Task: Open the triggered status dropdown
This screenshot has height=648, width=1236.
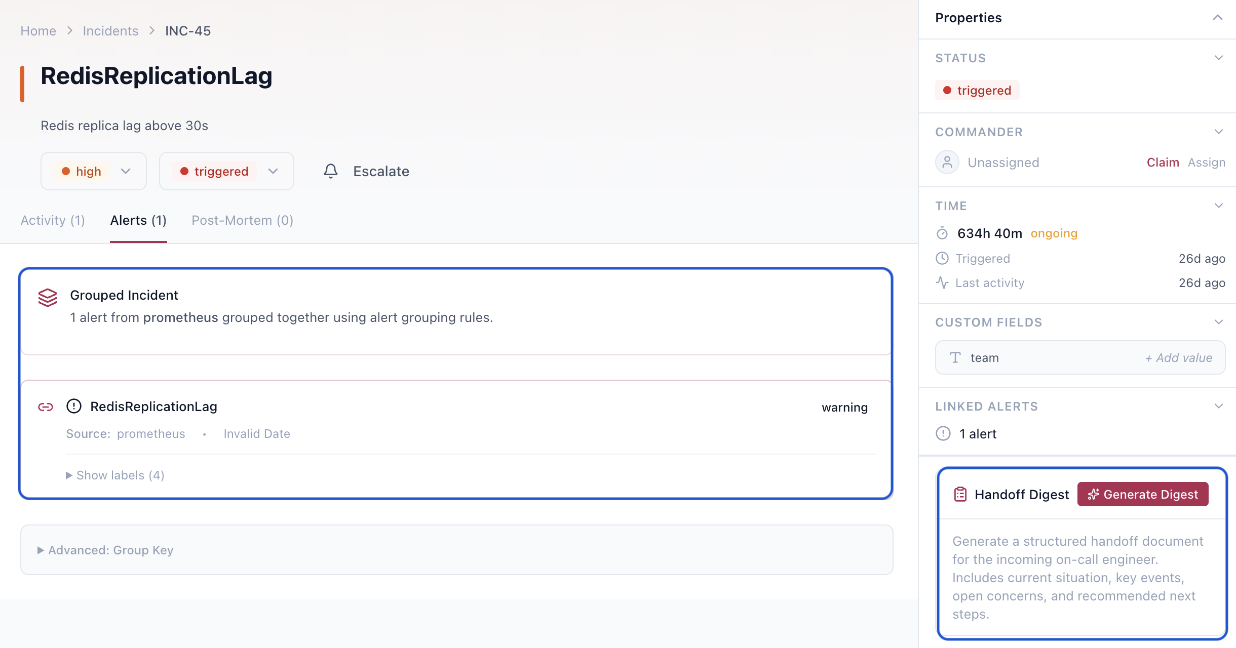Action: coord(226,171)
